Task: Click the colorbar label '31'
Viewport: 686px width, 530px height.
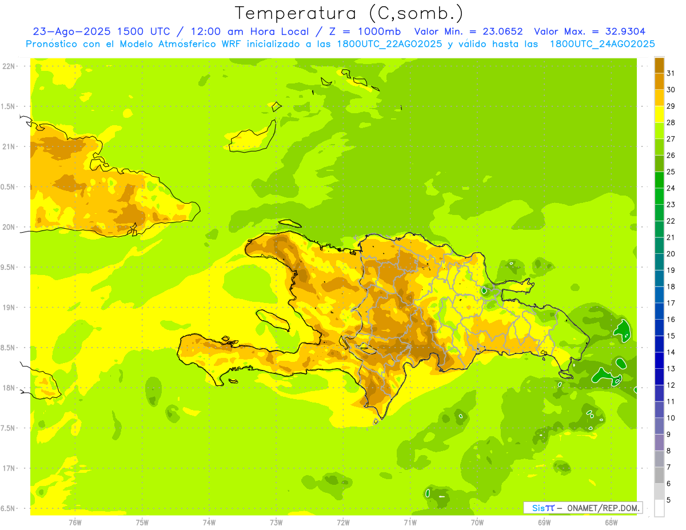Action: (x=671, y=73)
